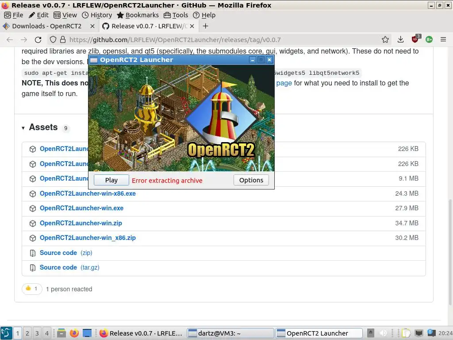Screen dimensions: 453x340
Task: Go forward with Firefox forward arrow
Action: pos(24,39)
